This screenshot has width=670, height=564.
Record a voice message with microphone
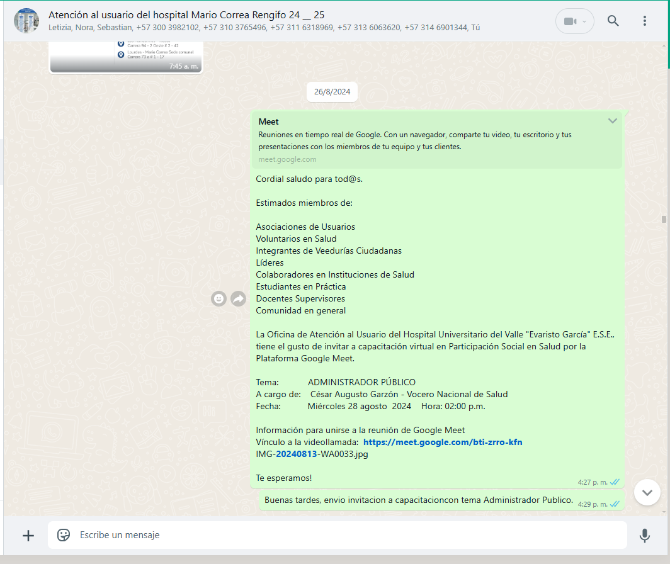pos(645,536)
